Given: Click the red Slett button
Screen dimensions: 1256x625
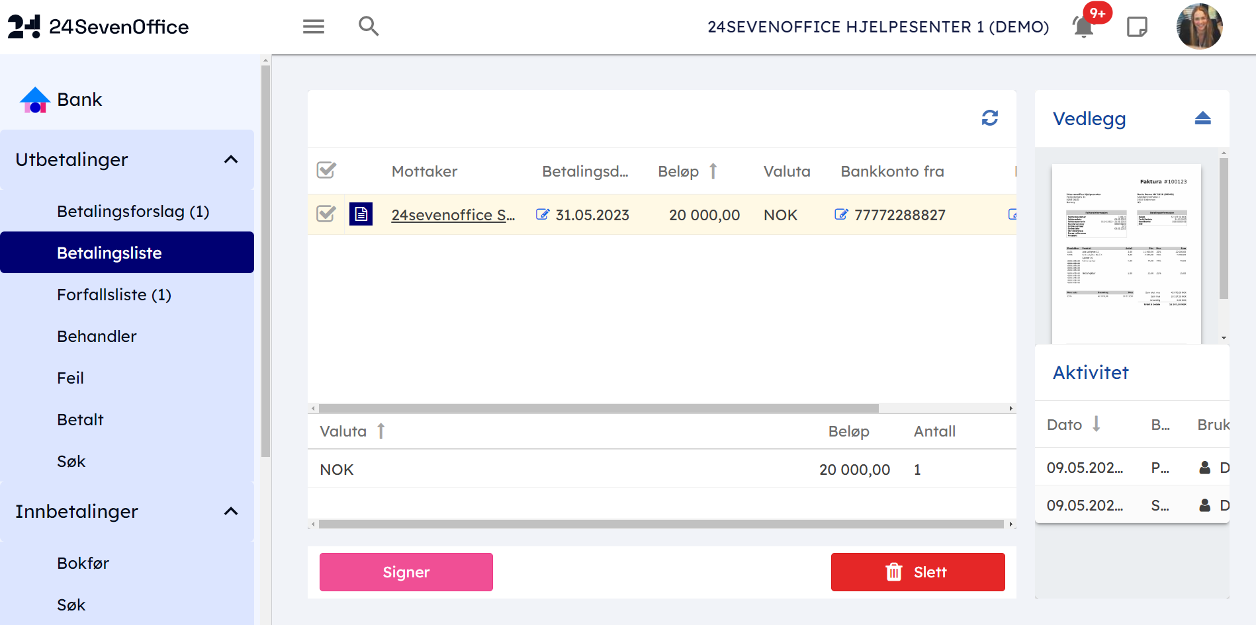Looking at the screenshot, I should click(917, 572).
